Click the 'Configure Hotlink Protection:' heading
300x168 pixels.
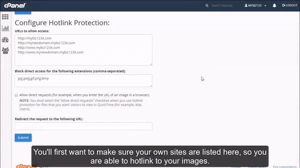click(x=62, y=23)
